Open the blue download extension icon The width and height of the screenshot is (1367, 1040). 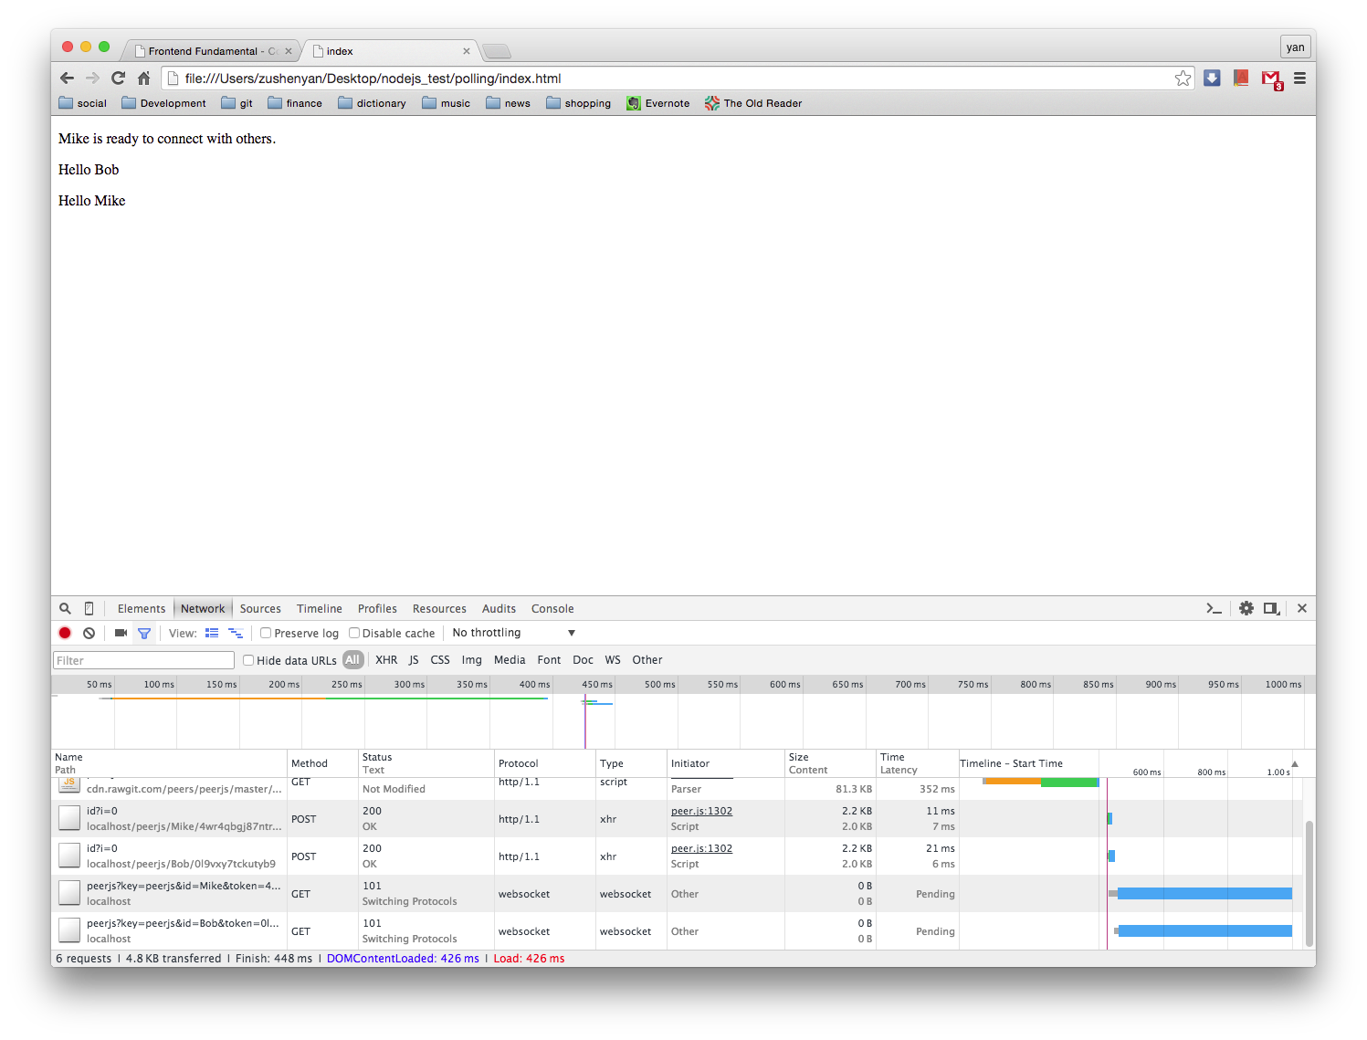[x=1212, y=79]
